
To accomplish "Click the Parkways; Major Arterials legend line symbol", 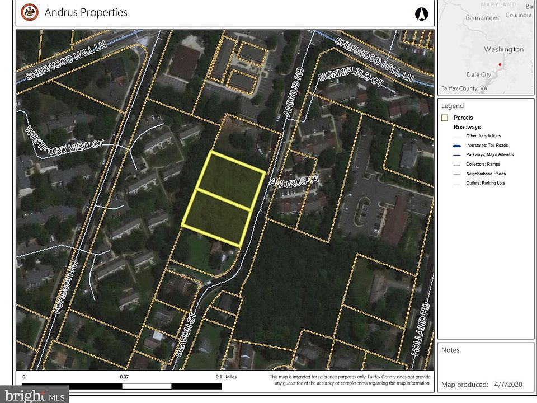I will [x=446, y=154].
